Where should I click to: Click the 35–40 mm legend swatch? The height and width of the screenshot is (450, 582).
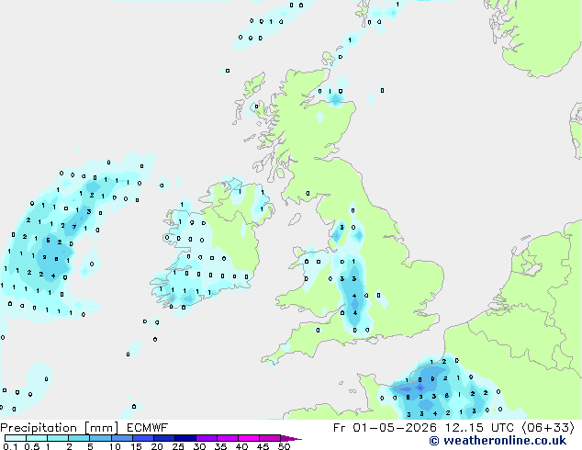[x=228, y=438]
